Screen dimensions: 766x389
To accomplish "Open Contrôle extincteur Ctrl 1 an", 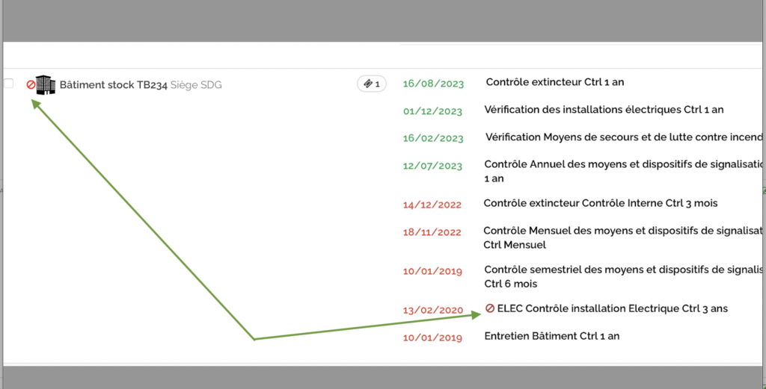I will (x=554, y=82).
